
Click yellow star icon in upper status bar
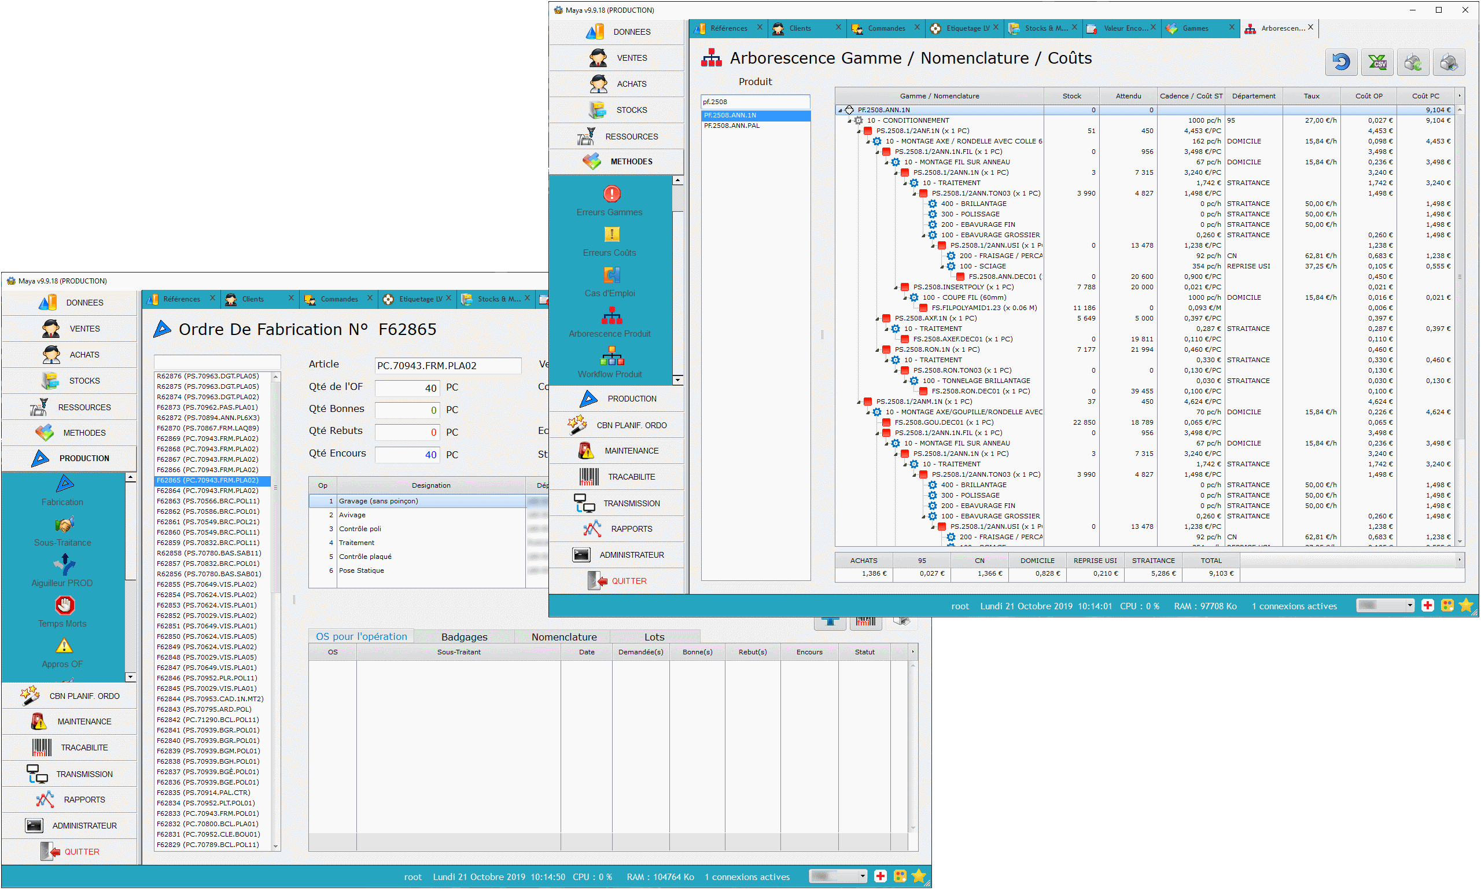[x=1465, y=605]
